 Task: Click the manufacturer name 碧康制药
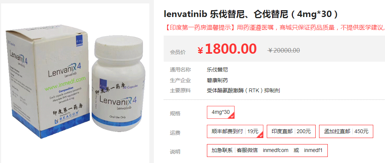tap(217, 80)
